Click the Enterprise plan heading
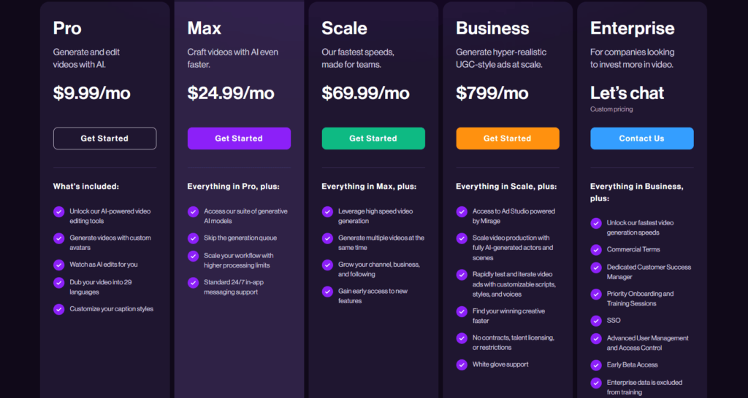748x398 pixels. tap(632, 28)
